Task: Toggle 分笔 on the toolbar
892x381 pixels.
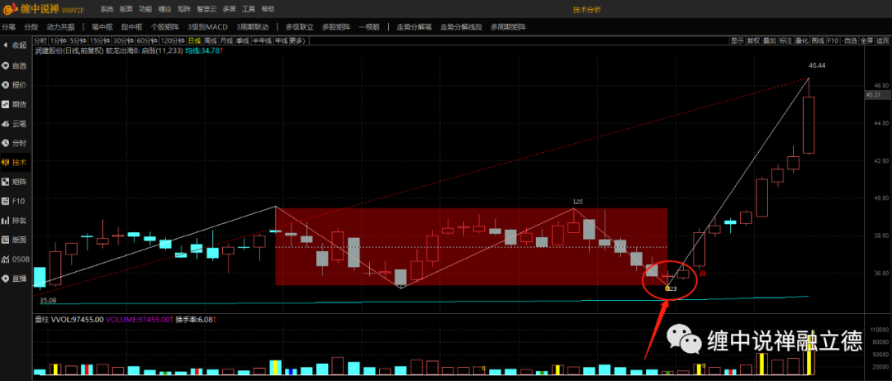Action: point(8,26)
